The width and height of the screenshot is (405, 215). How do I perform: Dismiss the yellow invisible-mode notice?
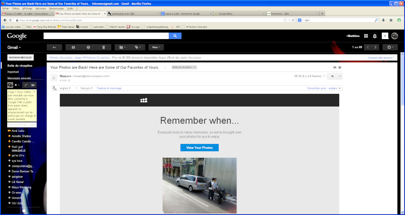34,92
